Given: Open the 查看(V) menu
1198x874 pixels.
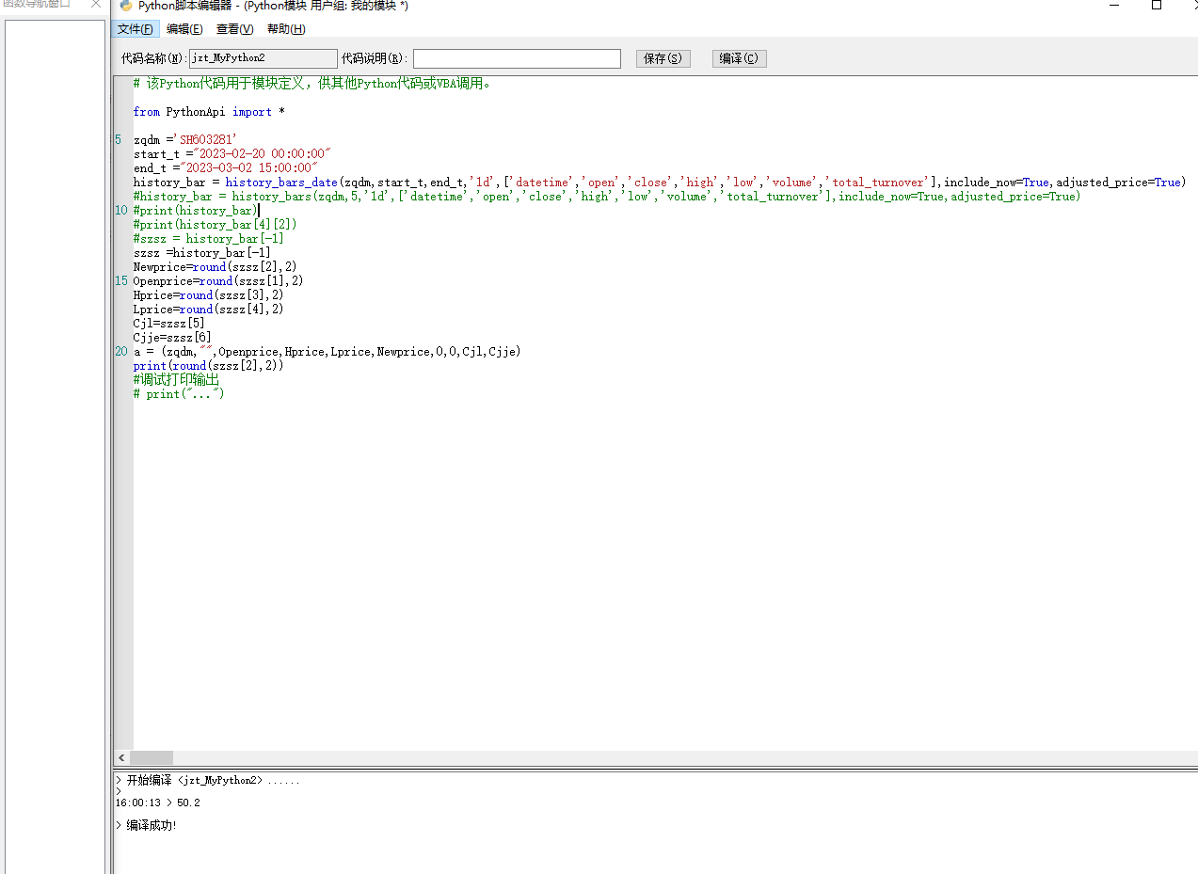Looking at the screenshot, I should 235,29.
